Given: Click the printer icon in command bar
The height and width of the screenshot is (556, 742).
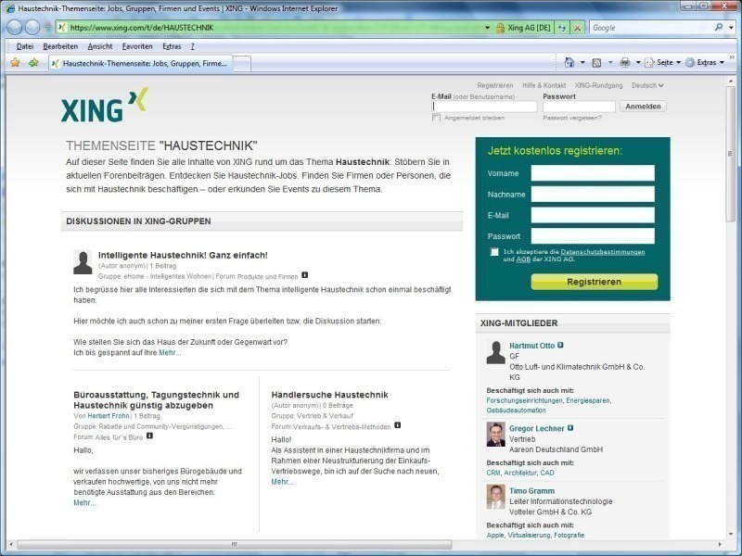Looking at the screenshot, I should coord(624,62).
